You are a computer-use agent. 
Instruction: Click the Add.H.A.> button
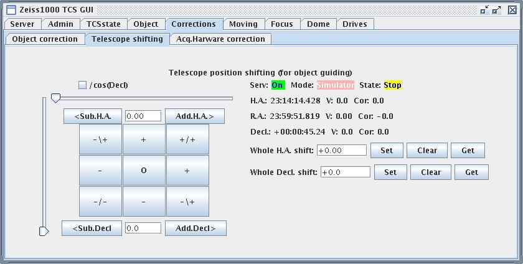[x=195, y=116]
